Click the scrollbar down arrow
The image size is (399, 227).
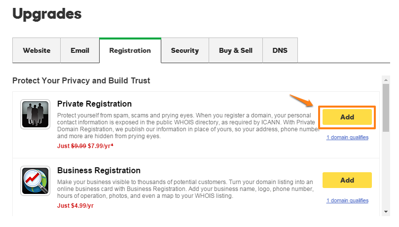point(386,212)
